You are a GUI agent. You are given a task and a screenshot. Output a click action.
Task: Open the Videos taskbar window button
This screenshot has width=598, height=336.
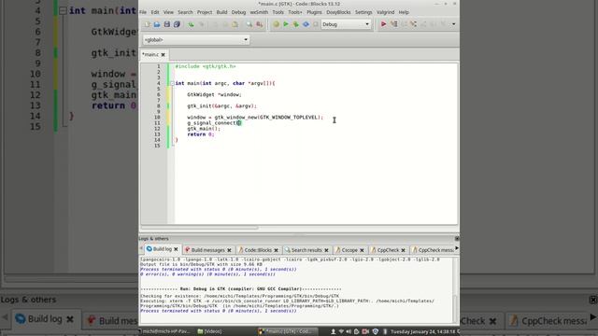coord(209,331)
